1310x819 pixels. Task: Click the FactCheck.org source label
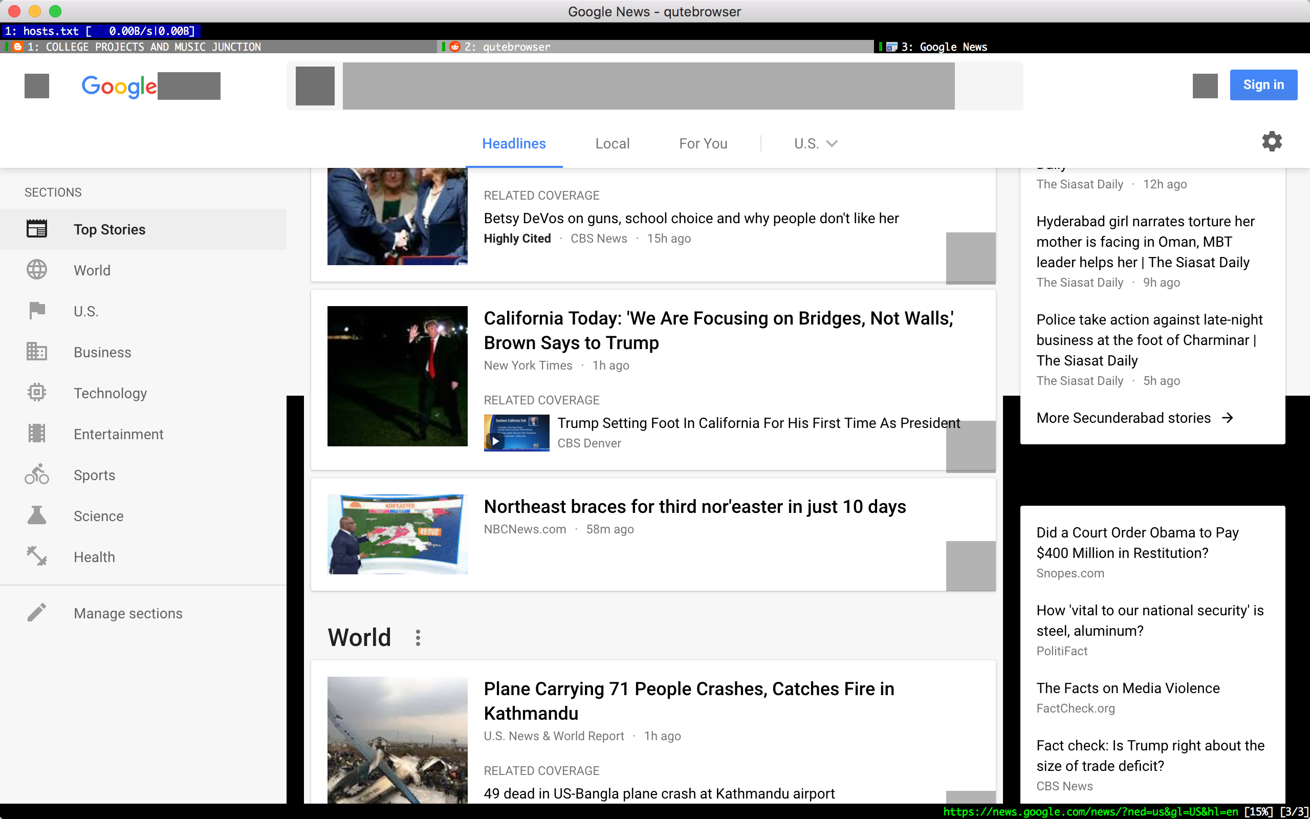[x=1076, y=708]
